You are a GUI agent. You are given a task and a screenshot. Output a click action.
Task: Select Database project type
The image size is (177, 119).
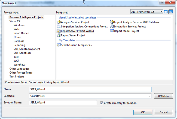(x=19, y=41)
